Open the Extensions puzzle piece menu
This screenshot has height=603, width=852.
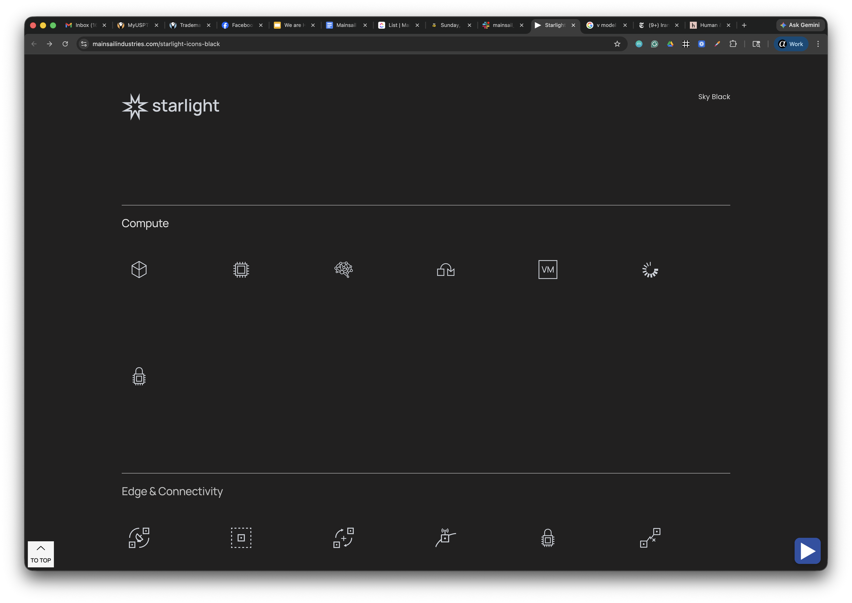point(733,44)
